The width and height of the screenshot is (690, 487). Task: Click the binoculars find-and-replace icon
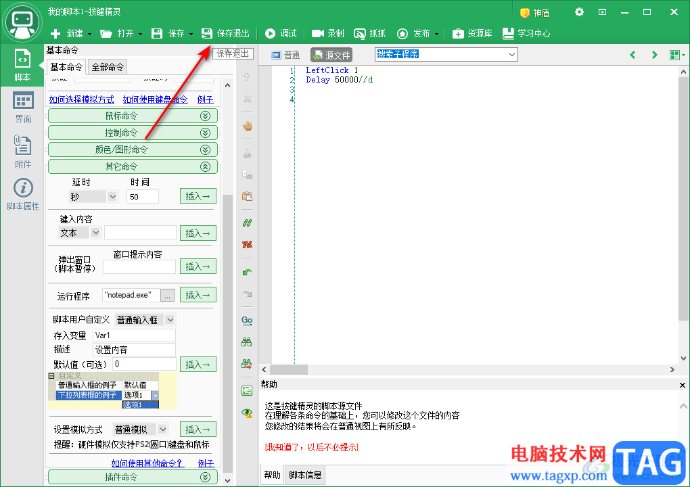pos(247,364)
